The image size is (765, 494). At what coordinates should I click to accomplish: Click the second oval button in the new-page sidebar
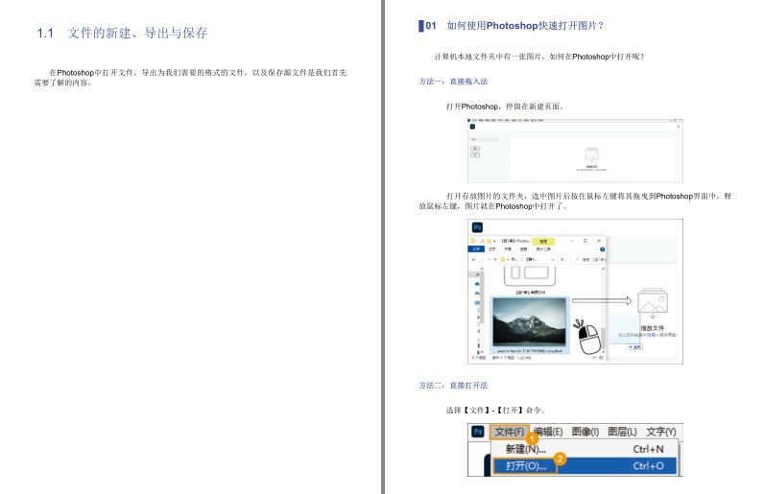475,155
